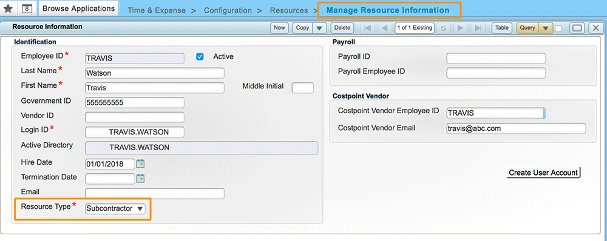Screen dimensions: 607x241
Task: Go to last record arrow
Action: coord(478,28)
